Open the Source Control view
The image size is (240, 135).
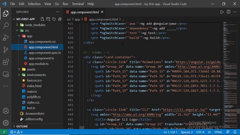tap(6, 50)
